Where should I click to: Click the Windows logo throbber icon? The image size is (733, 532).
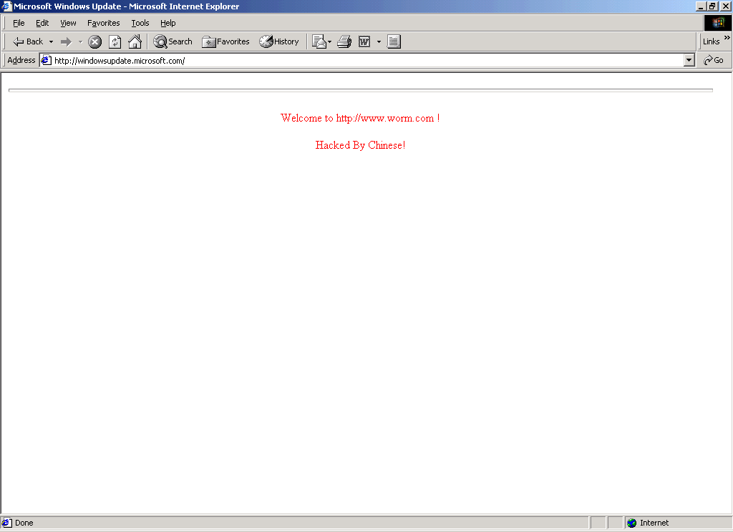coord(717,23)
